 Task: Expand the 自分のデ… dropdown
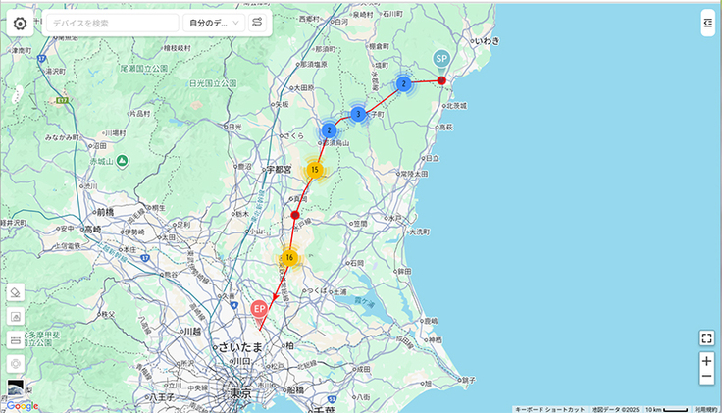click(x=213, y=23)
